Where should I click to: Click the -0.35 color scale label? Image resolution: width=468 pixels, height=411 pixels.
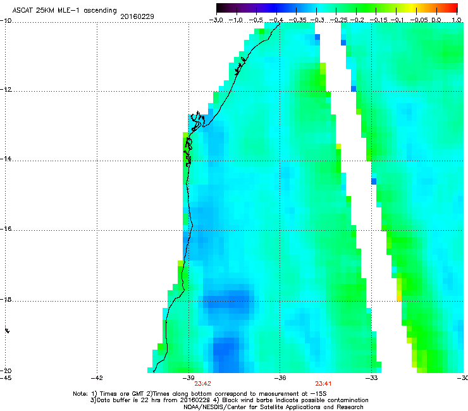tap(297, 20)
